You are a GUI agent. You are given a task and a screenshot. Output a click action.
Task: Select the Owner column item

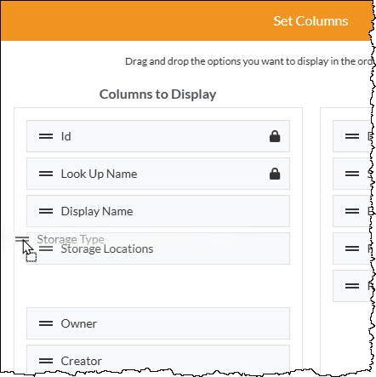tap(158, 323)
